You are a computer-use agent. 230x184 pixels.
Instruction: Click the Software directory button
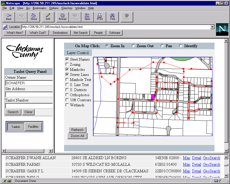pyautogui.click(x=115, y=33)
